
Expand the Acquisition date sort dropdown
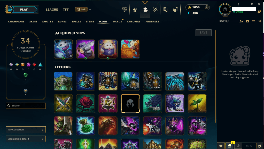[26, 139]
